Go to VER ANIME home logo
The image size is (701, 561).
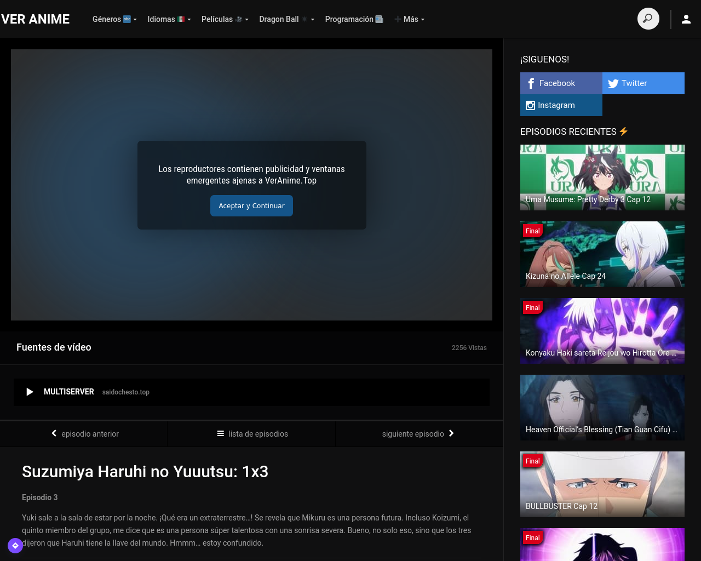click(35, 19)
